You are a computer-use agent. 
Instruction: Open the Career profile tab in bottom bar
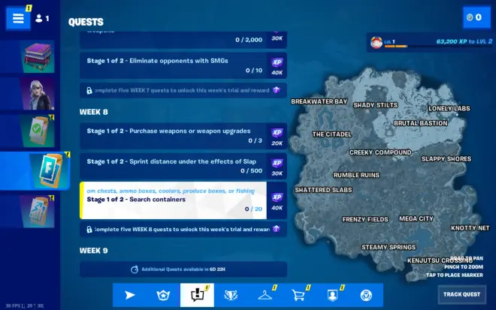point(332,295)
